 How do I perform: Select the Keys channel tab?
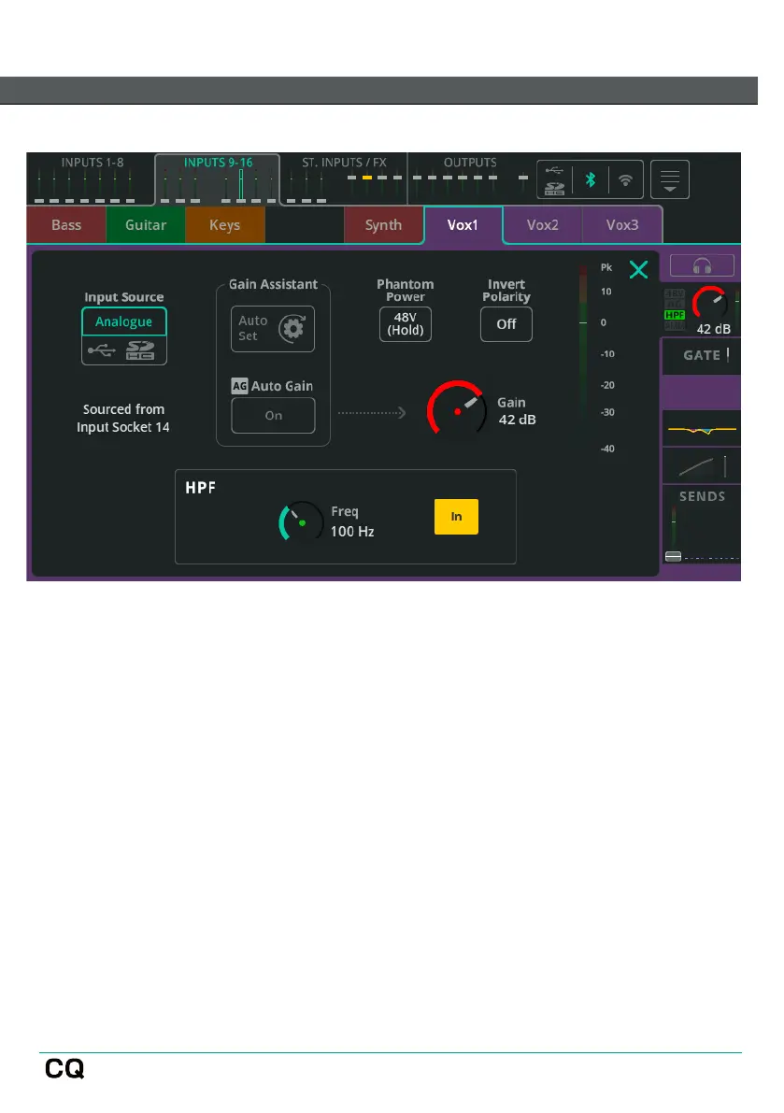tap(225, 225)
